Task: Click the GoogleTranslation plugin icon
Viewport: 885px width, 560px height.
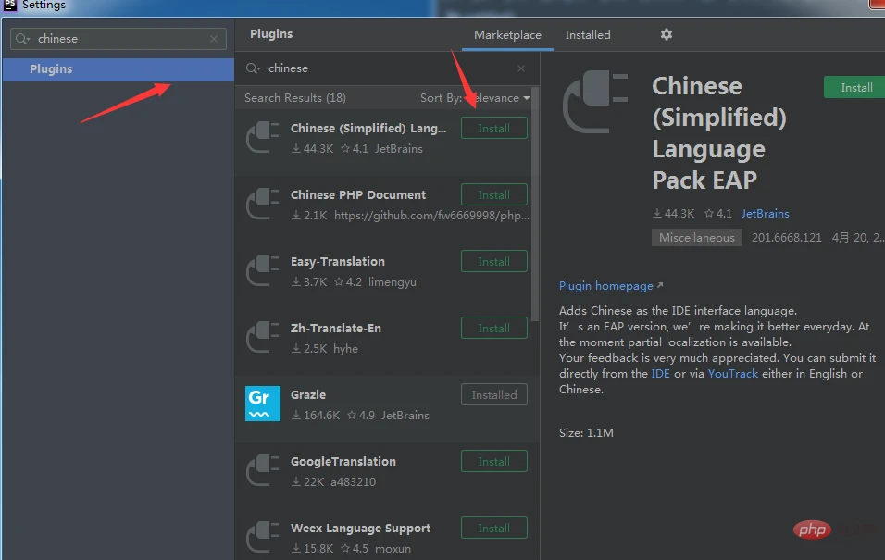Action: pyautogui.click(x=263, y=470)
